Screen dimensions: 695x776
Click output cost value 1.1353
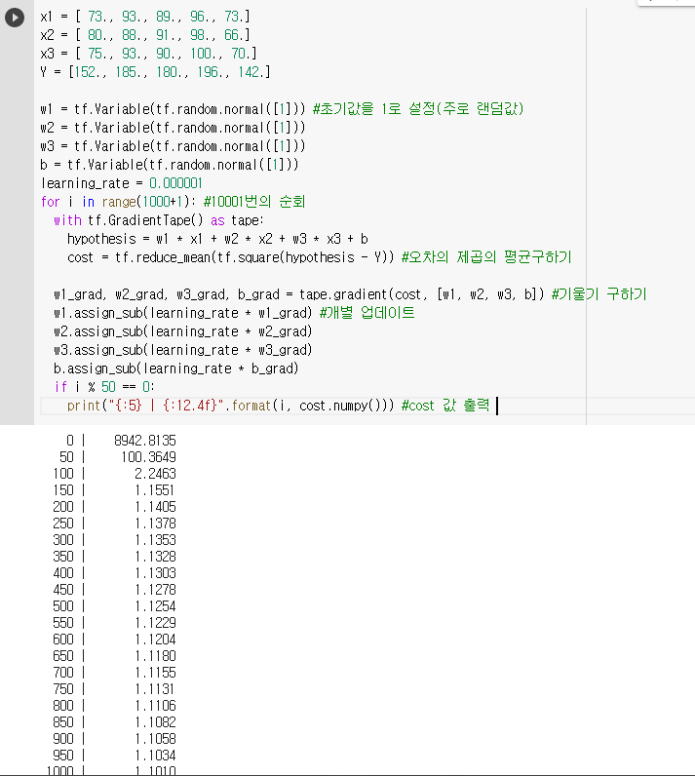[x=155, y=540]
